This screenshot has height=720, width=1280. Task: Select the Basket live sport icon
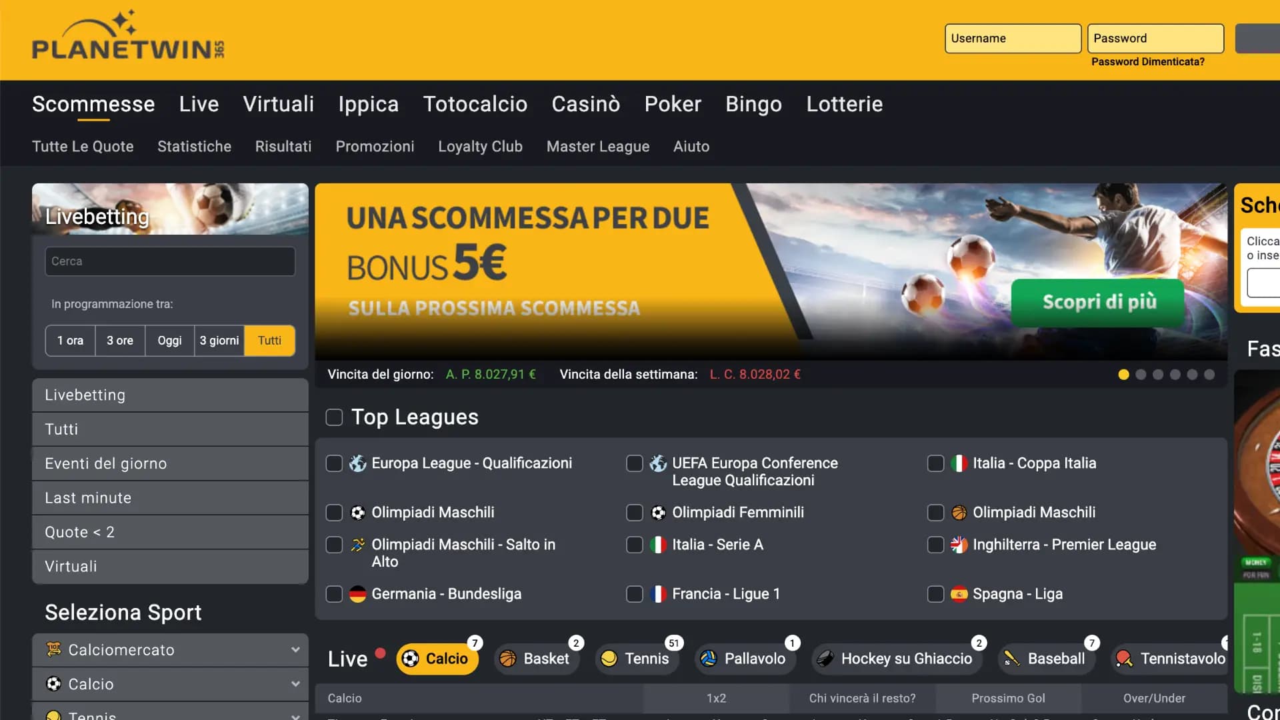pos(508,659)
